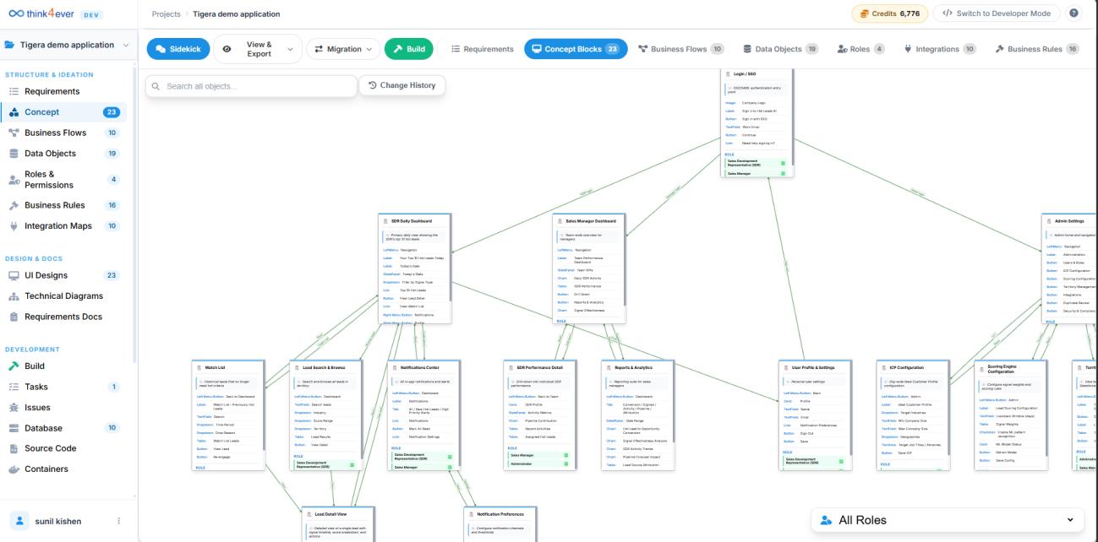
Task: Select the Login / SSO concept block
Action: pyautogui.click(x=757, y=123)
